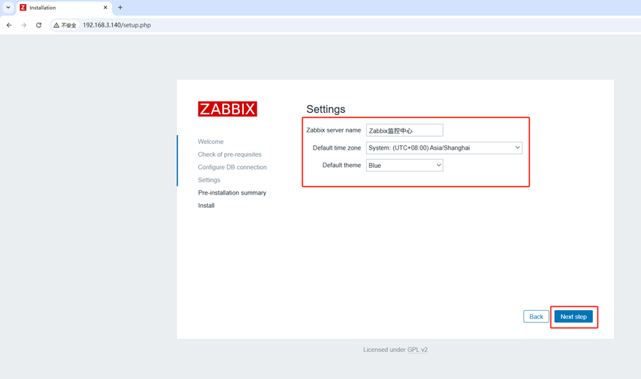
Task: Open a new browser tab
Action: coord(120,7)
